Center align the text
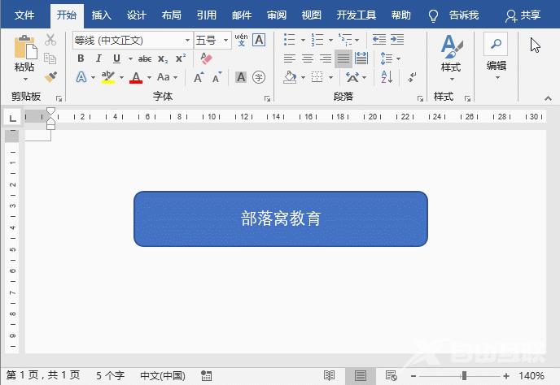 (x=308, y=58)
